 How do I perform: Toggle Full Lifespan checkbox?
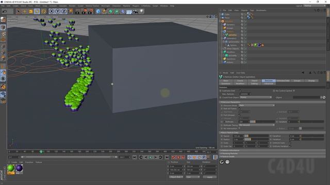239,115
